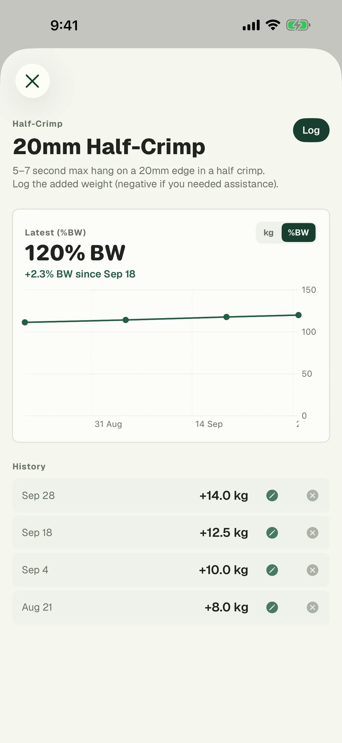Tap the Latest (%BW) label
This screenshot has width=342, height=743.
click(55, 232)
